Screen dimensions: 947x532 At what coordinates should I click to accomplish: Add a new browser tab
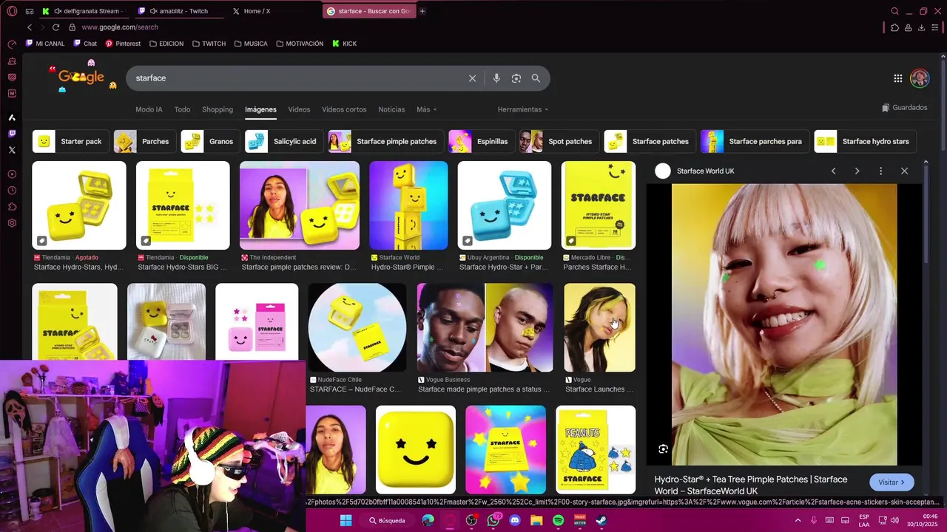(422, 11)
